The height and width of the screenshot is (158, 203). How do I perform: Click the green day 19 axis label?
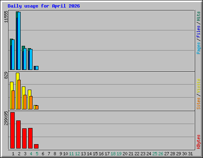119,154
